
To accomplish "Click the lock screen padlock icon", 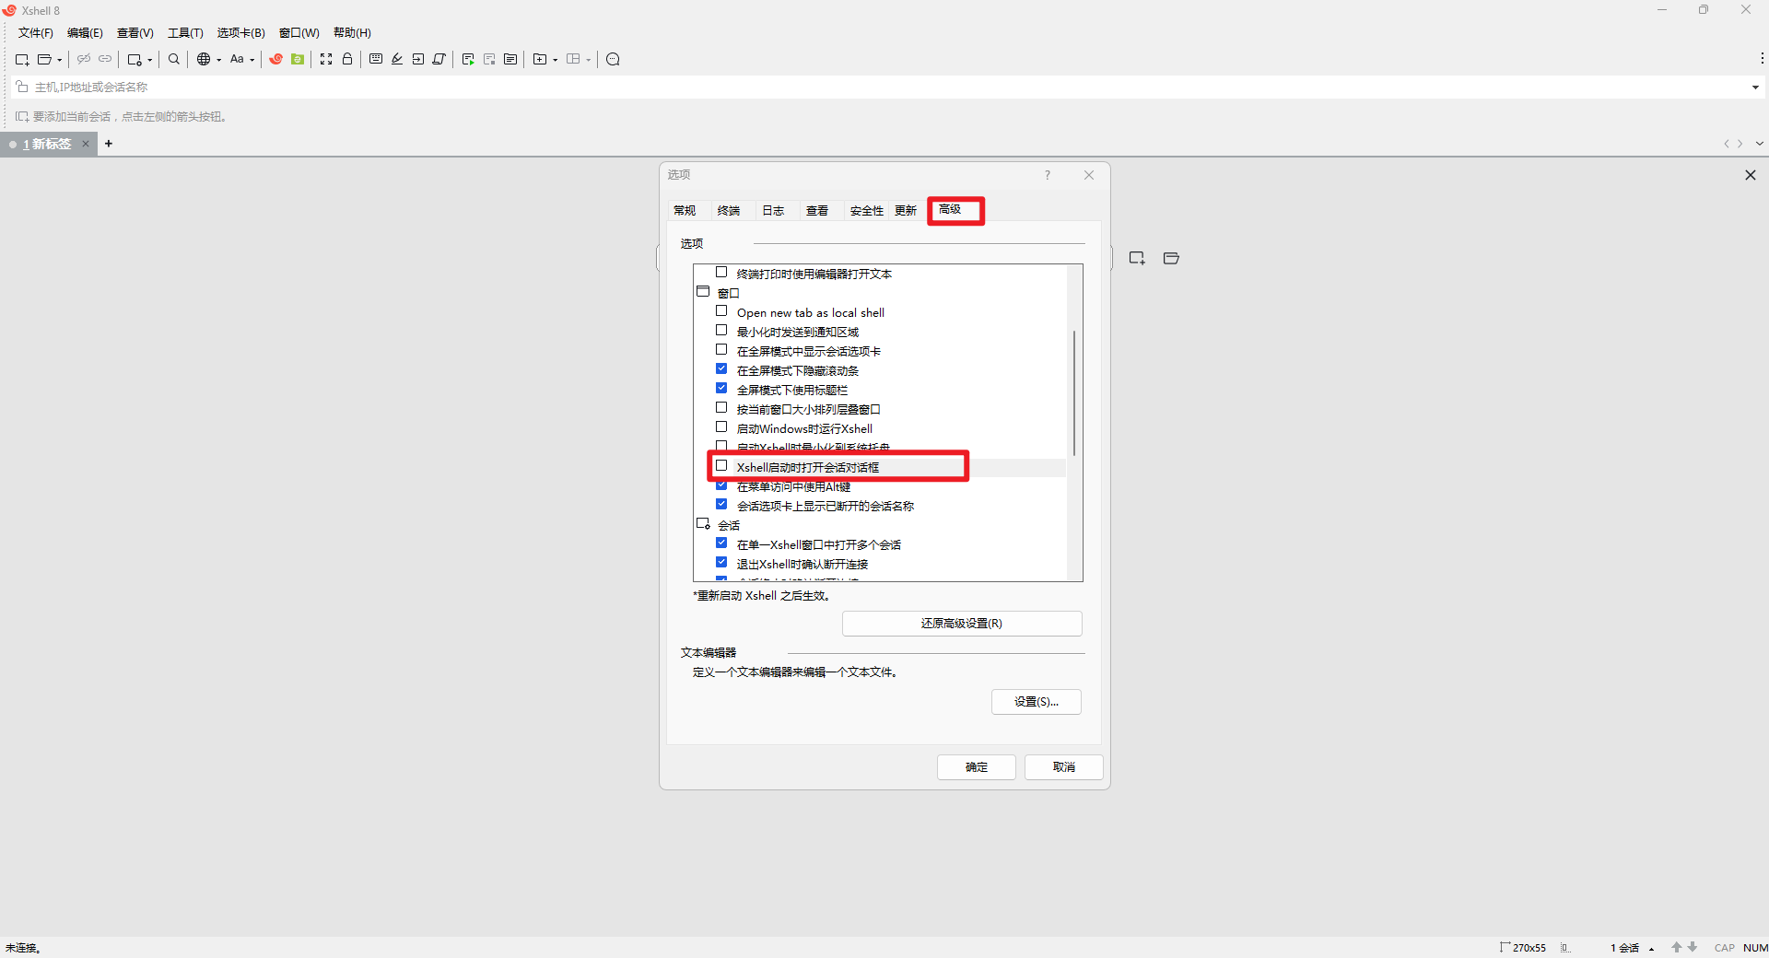I will pyautogui.click(x=347, y=59).
